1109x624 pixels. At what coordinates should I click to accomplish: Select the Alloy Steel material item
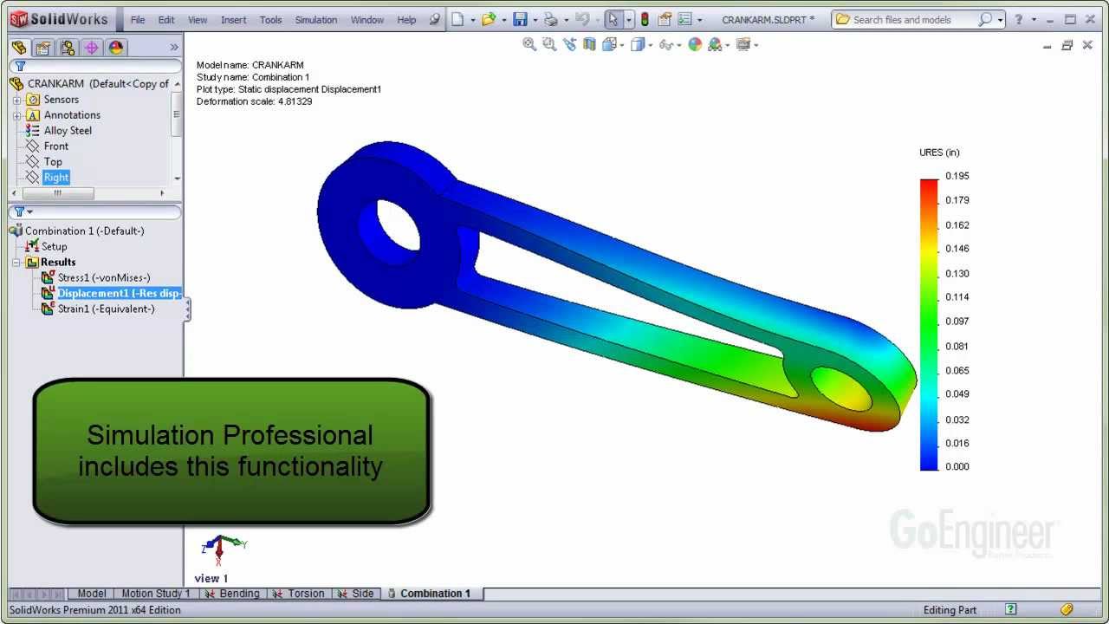pyautogui.click(x=68, y=131)
